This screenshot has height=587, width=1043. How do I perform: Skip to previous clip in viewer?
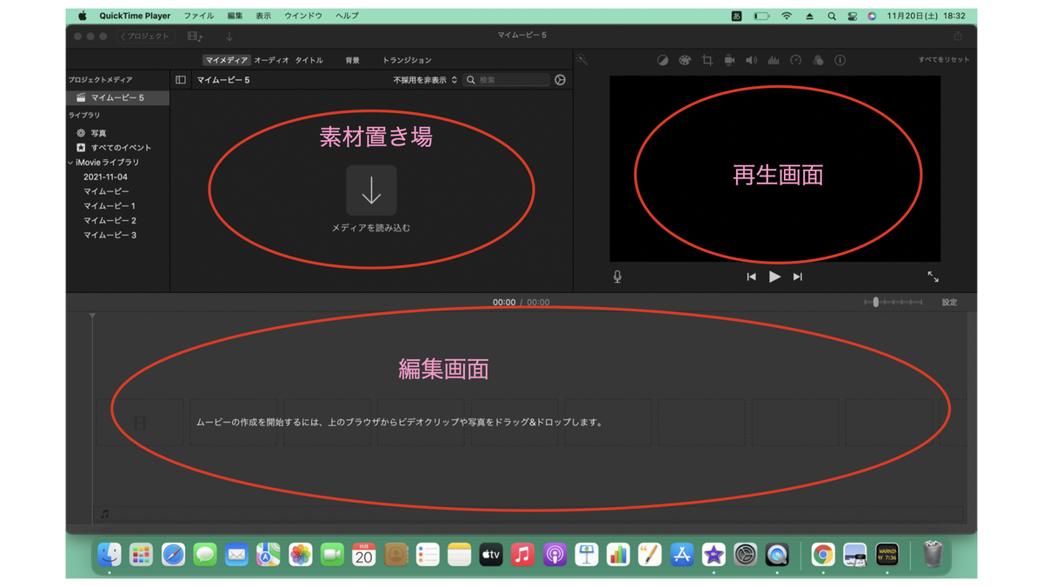(751, 277)
